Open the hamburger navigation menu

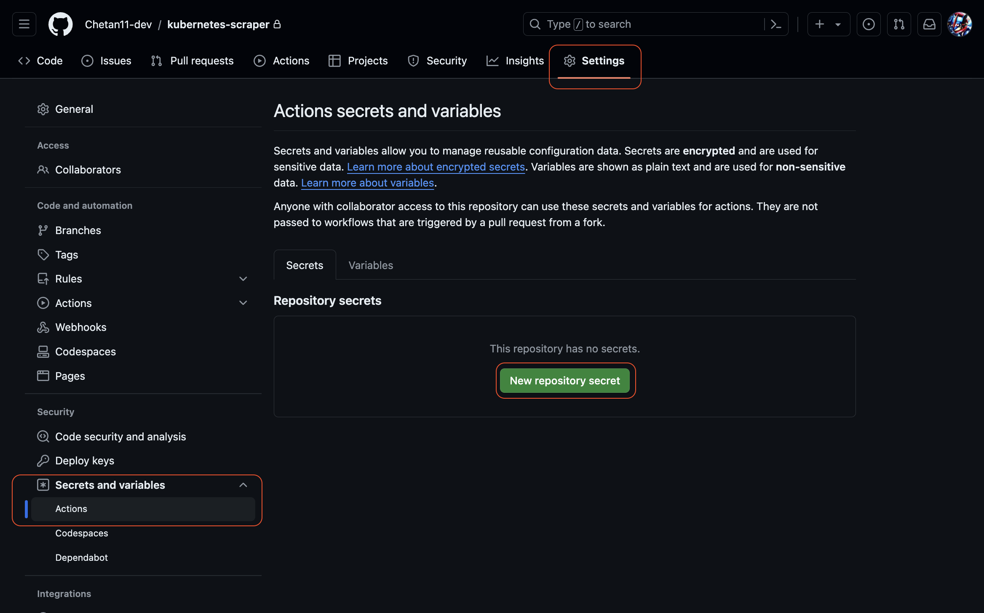[24, 24]
